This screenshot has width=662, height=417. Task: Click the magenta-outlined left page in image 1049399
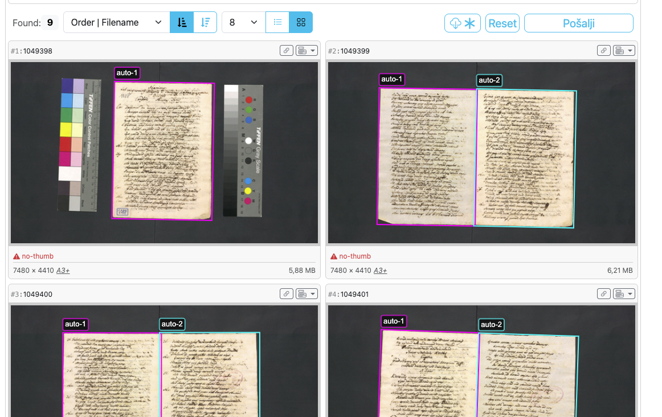(427, 157)
